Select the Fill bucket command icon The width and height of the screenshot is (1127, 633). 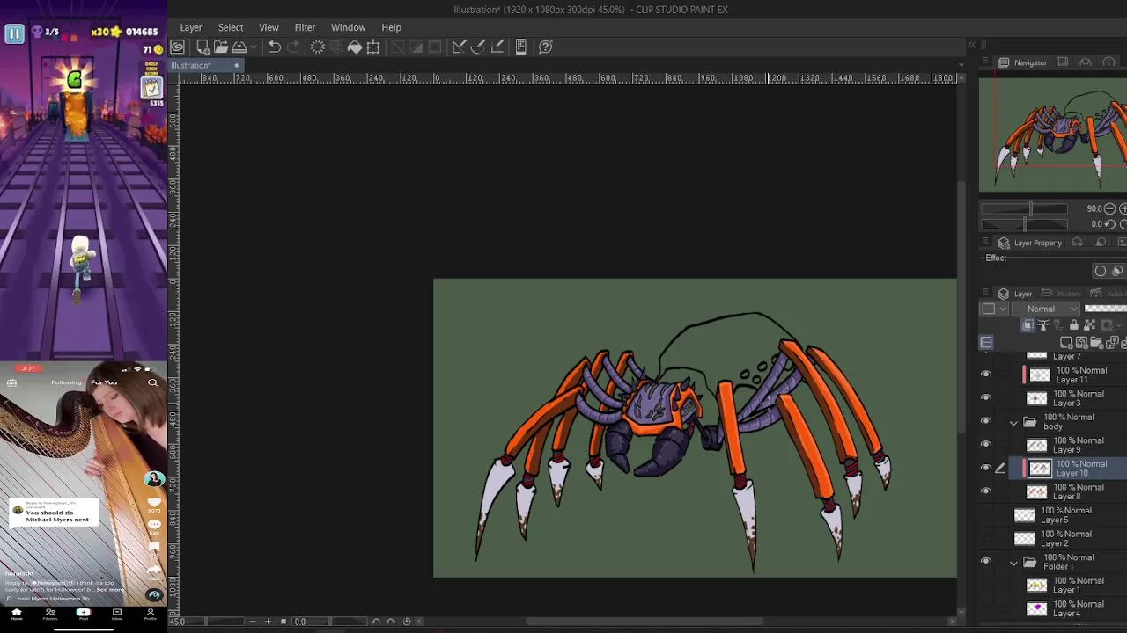point(355,47)
